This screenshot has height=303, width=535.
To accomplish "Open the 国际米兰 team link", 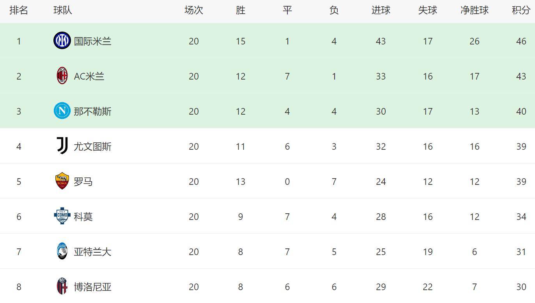I will (x=93, y=41).
